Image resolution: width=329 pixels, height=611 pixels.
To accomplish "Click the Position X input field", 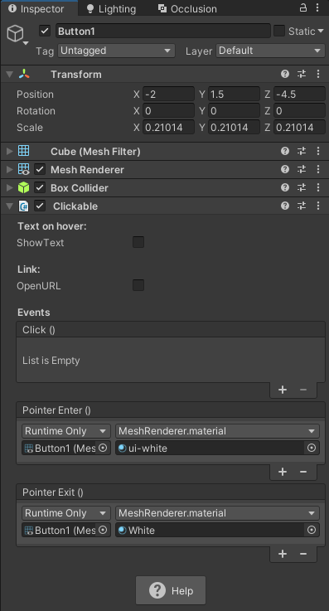I will click(x=168, y=95).
